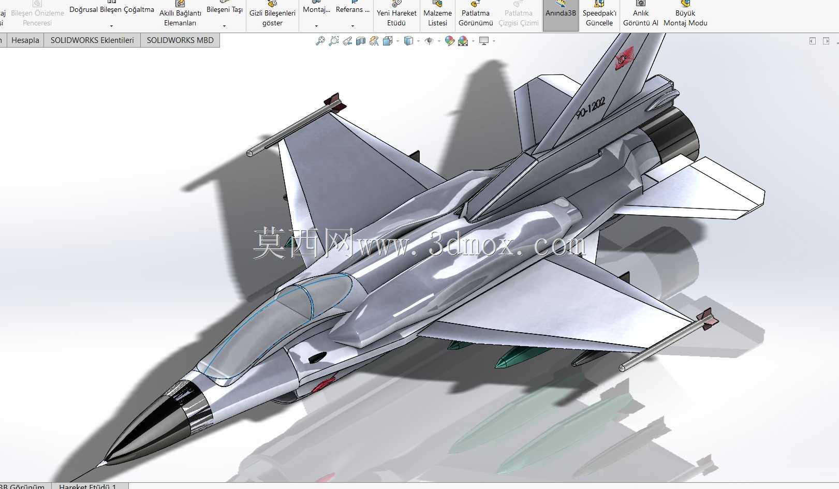Click the expand-right panel icon at top right
This screenshot has width=839, height=489.
826,41
